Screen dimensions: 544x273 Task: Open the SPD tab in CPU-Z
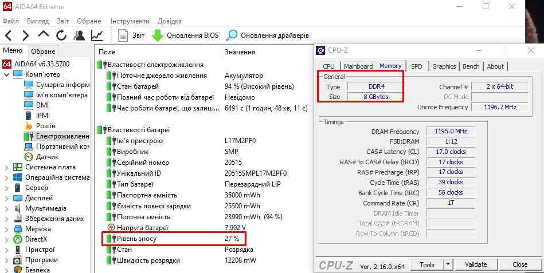pos(416,66)
